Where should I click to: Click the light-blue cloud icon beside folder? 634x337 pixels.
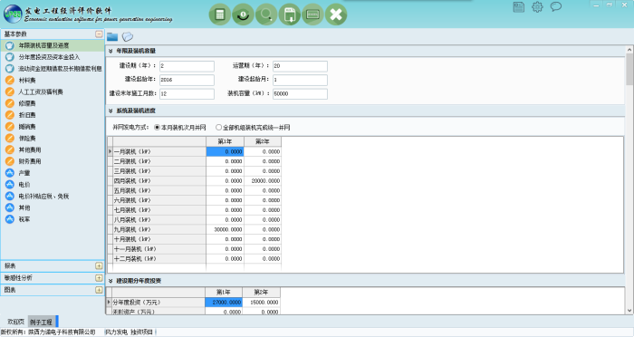128,37
